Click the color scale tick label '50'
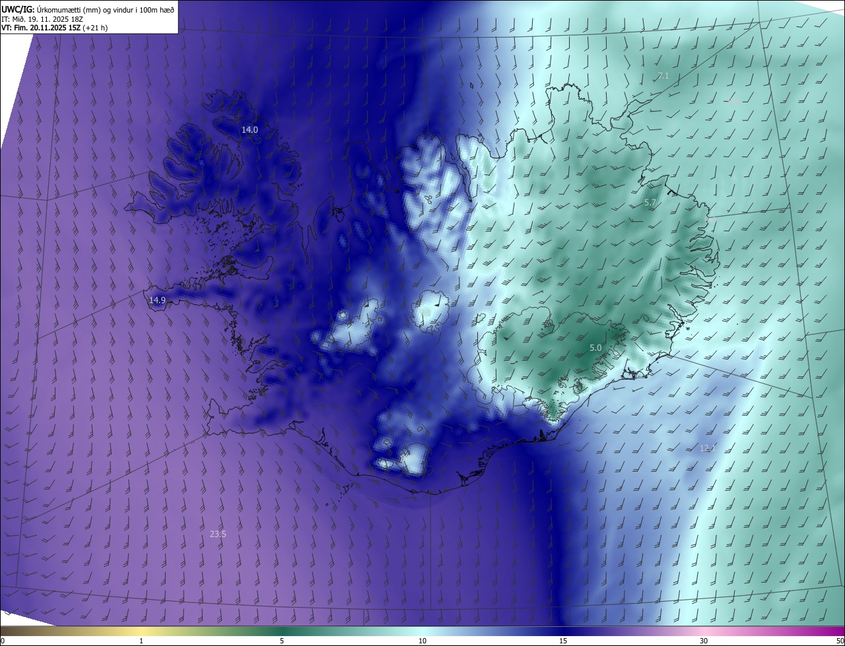Image resolution: width=845 pixels, height=646 pixels. coord(840,641)
